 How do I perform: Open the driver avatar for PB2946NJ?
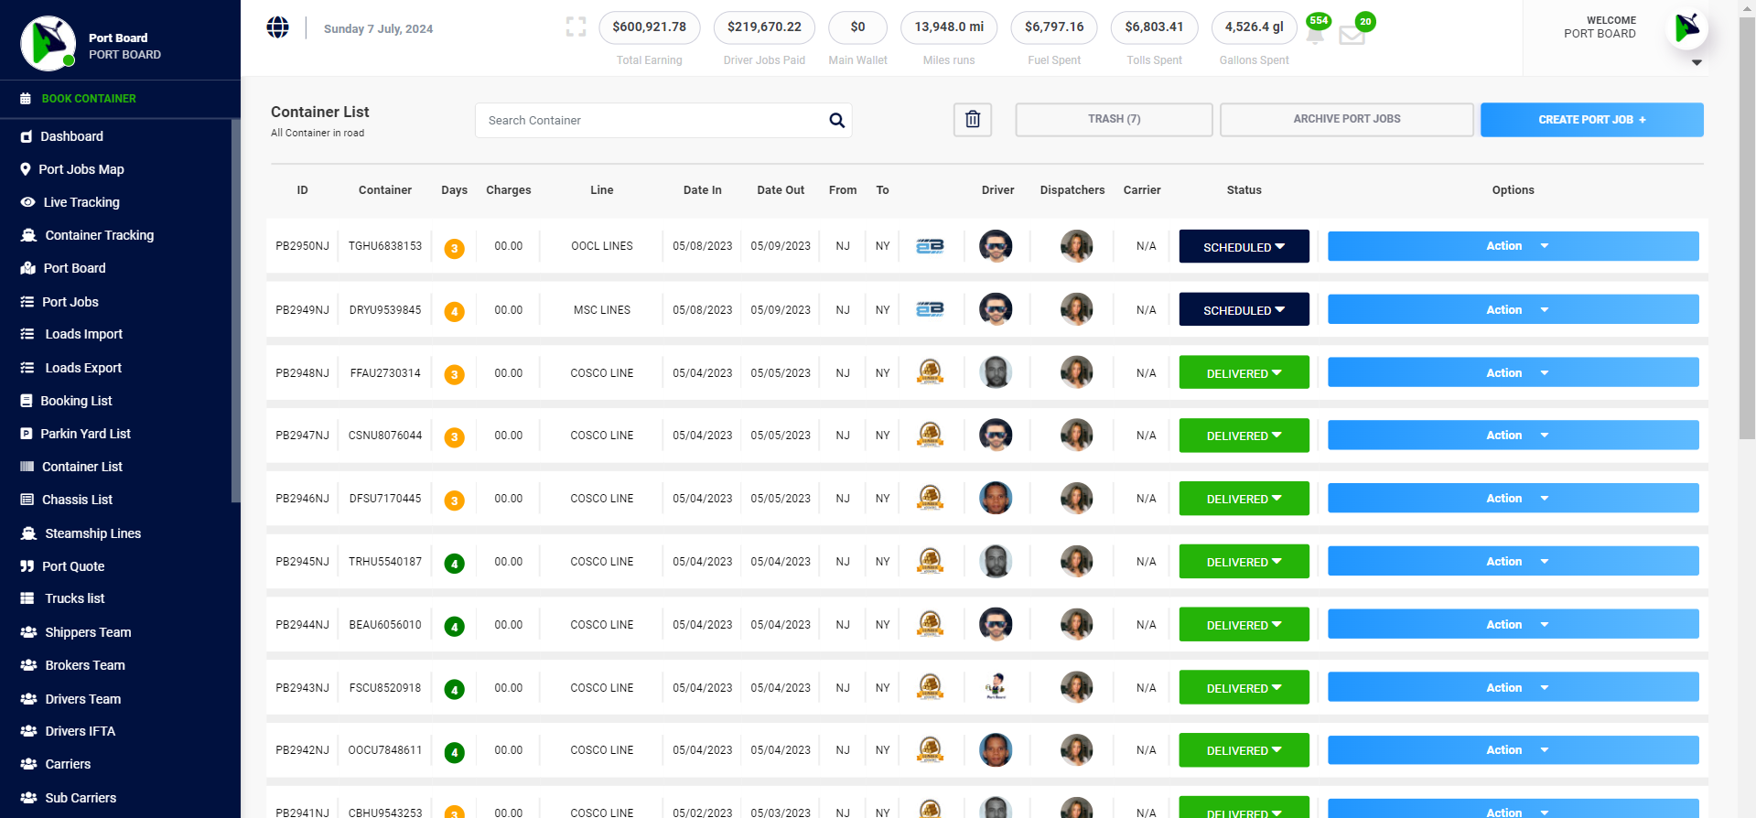[996, 498]
